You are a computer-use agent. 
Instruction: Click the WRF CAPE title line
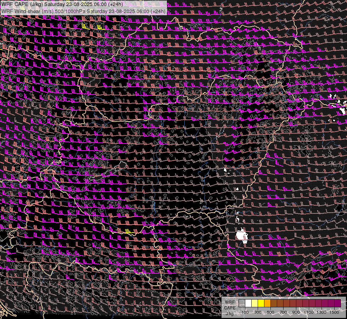tap(62, 4)
